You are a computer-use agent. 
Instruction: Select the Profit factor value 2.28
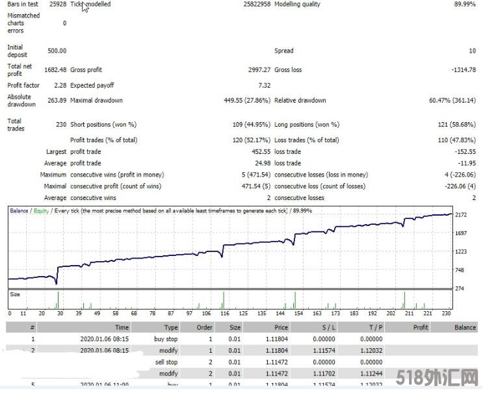pos(60,86)
